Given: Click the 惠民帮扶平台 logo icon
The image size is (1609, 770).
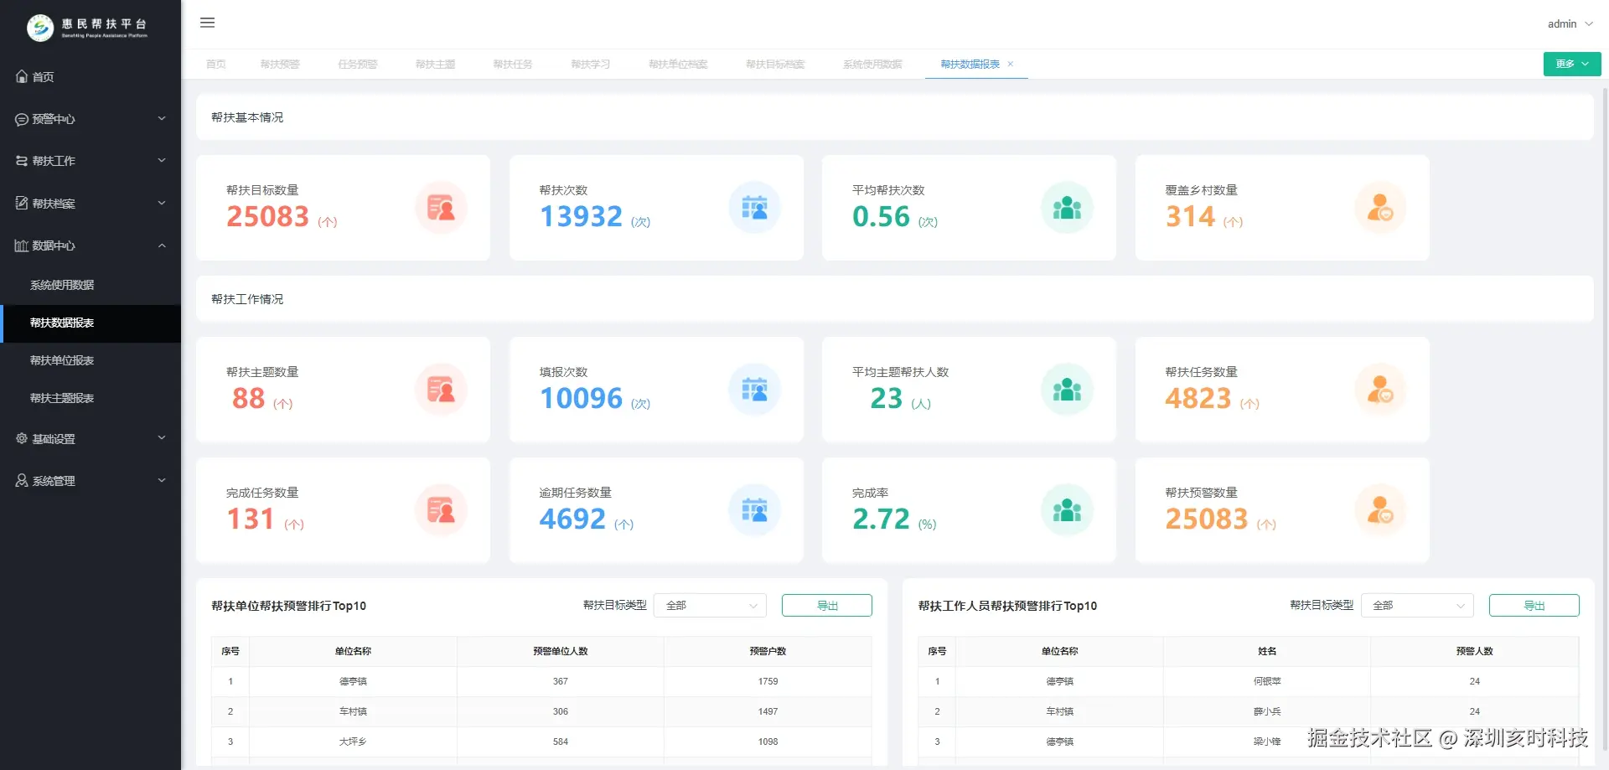Looking at the screenshot, I should (x=40, y=28).
